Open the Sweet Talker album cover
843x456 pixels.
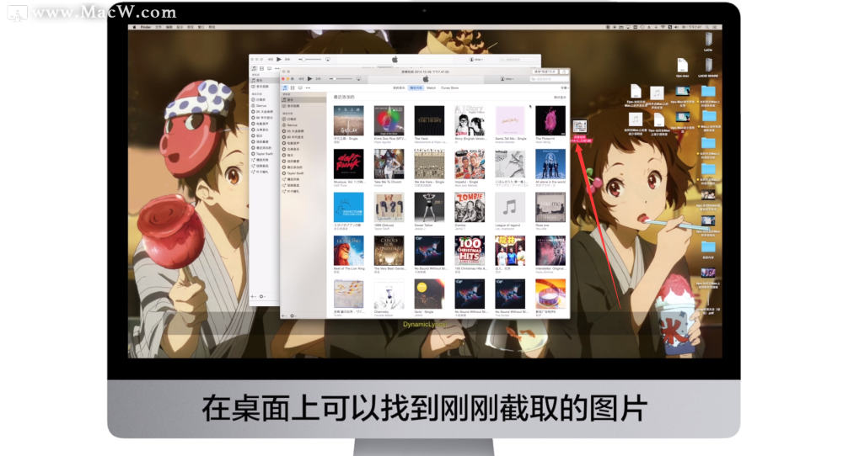429,207
